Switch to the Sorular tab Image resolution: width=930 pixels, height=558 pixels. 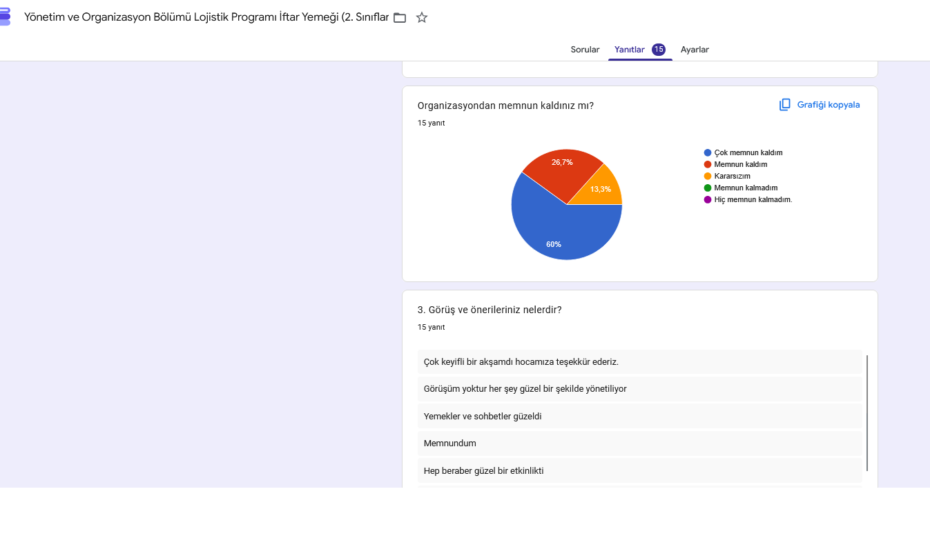[585, 50]
